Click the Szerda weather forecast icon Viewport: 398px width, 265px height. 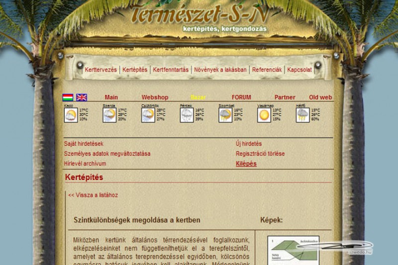click(109, 115)
